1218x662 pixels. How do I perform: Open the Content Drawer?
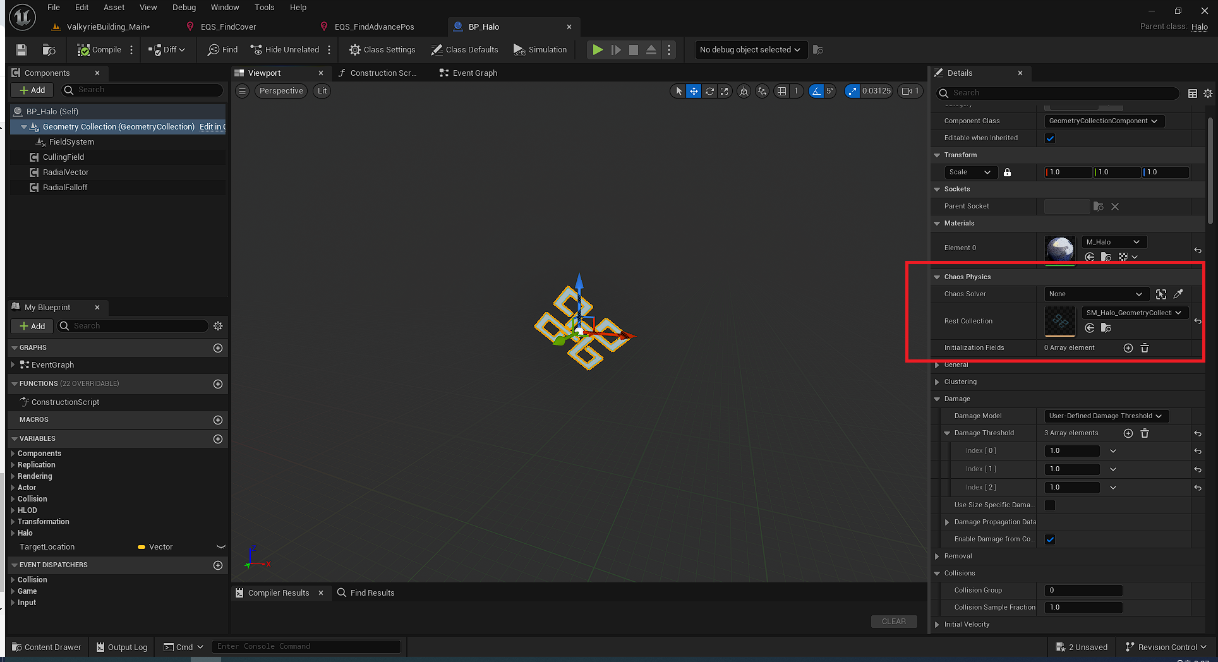click(47, 647)
